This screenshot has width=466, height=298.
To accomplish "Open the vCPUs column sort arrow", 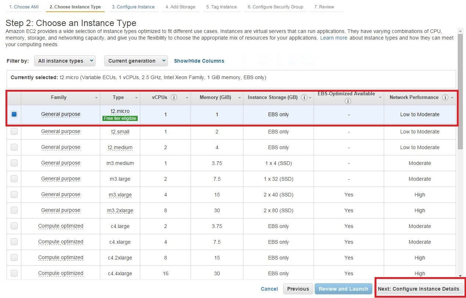I will [187, 98].
